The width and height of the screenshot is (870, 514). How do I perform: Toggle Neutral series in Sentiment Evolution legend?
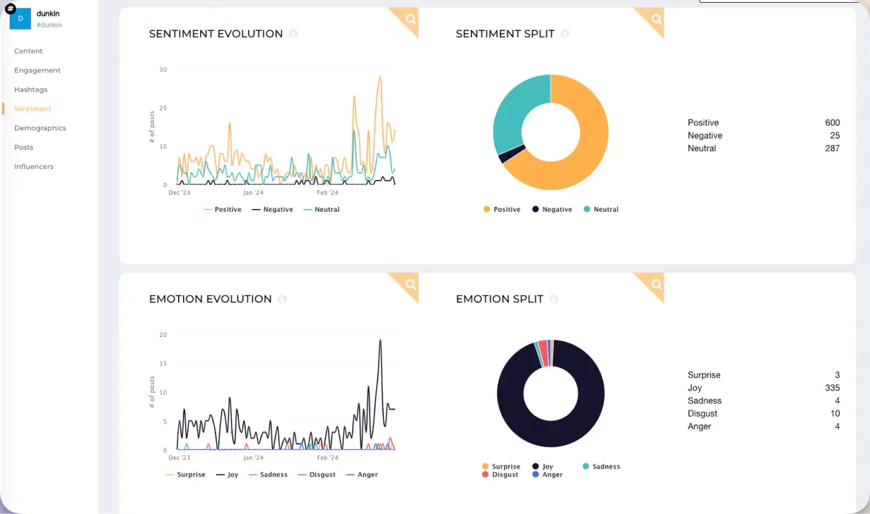coord(321,209)
